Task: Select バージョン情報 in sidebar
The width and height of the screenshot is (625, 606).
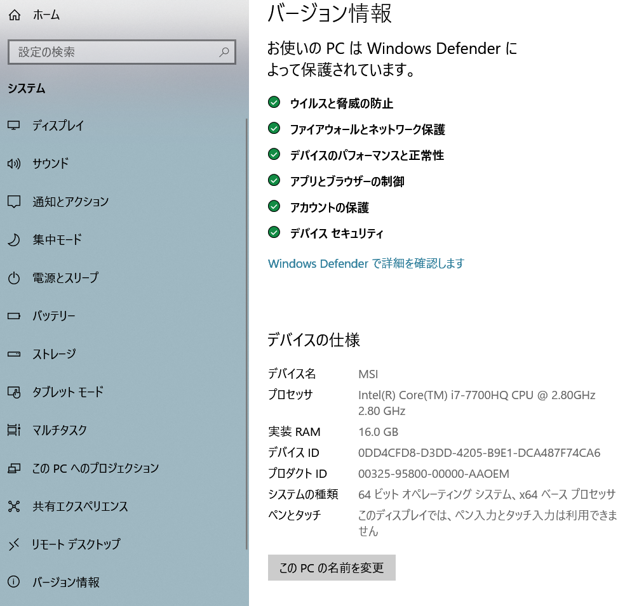Action: pos(66,583)
